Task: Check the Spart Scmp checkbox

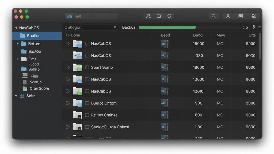Action: (87, 67)
